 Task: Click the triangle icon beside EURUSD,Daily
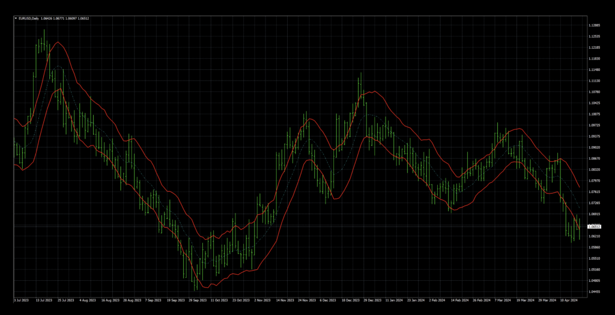(16, 19)
